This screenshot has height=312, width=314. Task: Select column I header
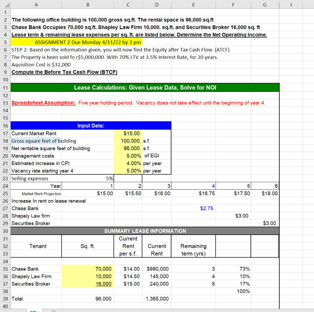291,4
